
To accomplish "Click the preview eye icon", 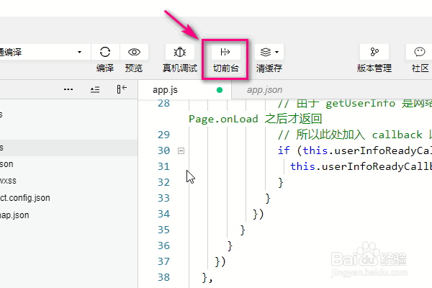I will pos(134,52).
